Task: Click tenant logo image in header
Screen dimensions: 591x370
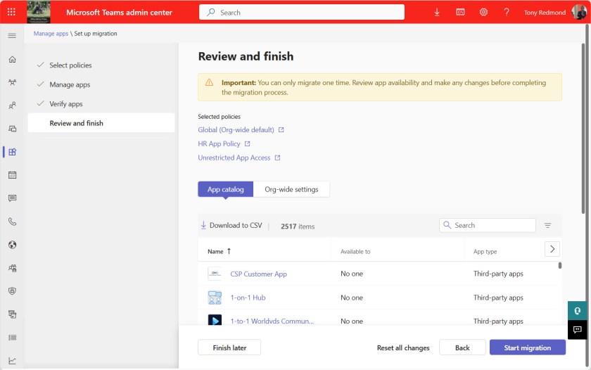Action: click(39, 12)
